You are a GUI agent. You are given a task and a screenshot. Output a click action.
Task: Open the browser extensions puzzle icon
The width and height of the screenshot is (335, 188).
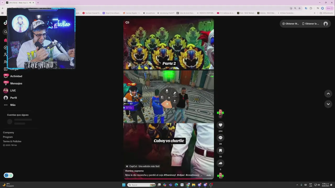coord(311,8)
